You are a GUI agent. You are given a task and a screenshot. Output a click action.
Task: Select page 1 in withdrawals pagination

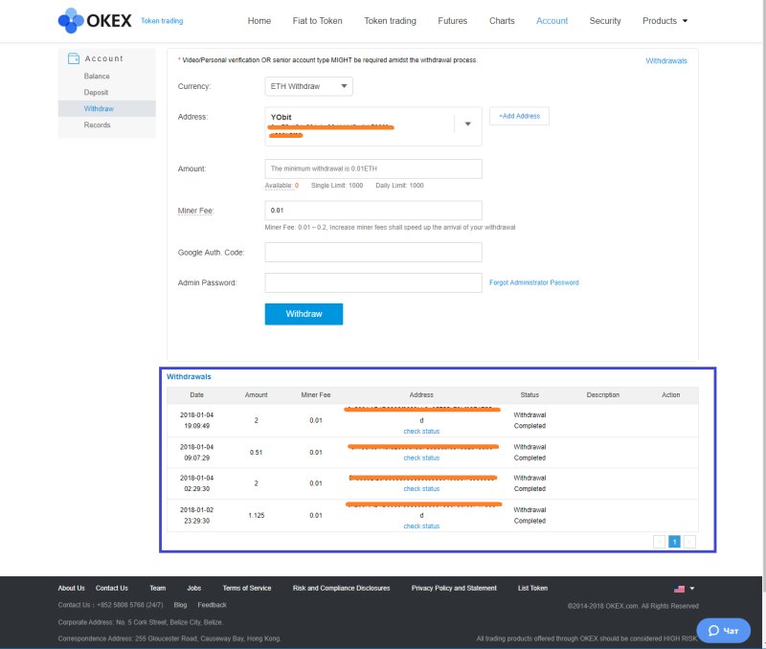point(674,542)
